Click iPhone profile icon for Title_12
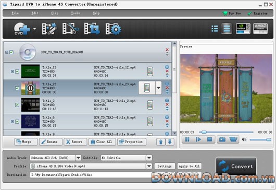Image resolution: width=276 pixels, height=190 pixels. 150,72
